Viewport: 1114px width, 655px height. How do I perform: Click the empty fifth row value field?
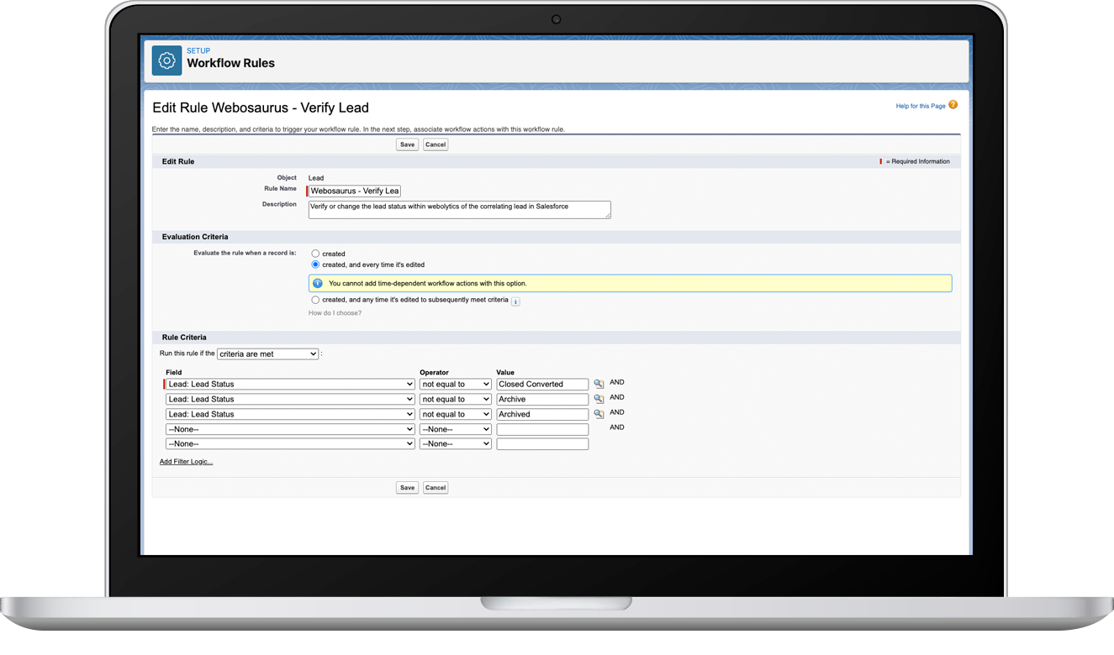(542, 443)
